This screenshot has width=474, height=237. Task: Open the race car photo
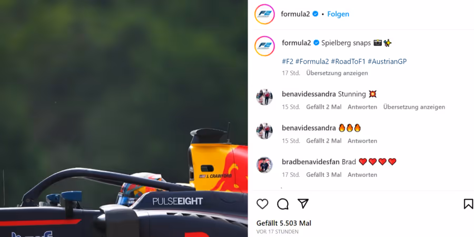coord(124,118)
